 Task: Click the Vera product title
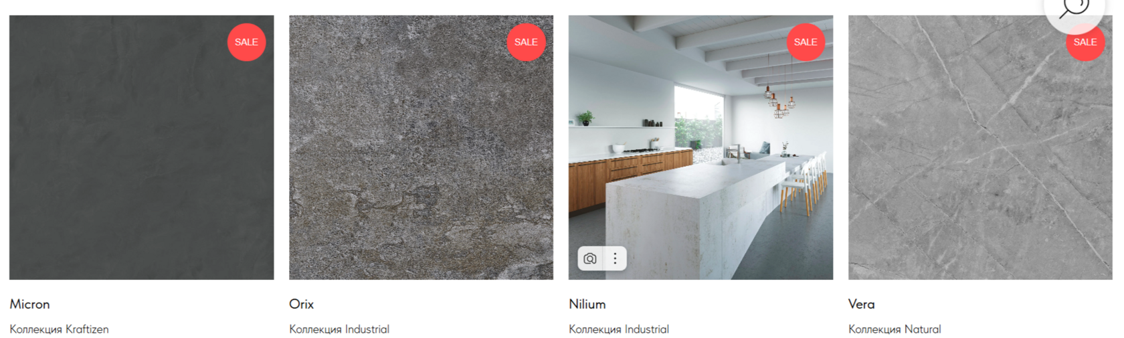861,304
